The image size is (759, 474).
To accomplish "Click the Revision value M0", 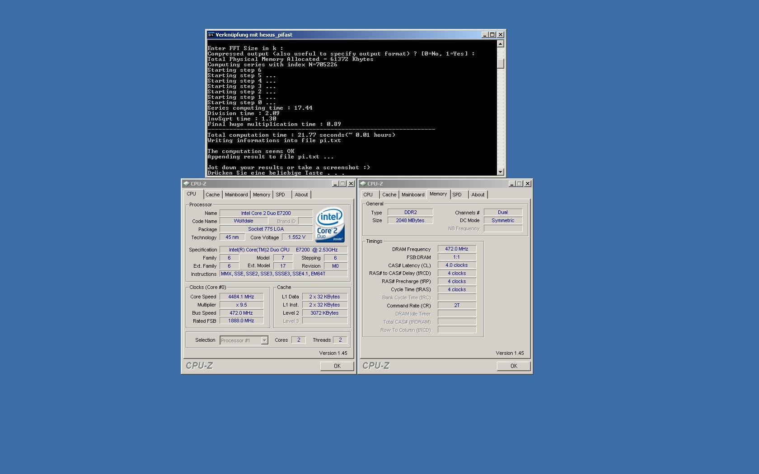I will coord(336,266).
